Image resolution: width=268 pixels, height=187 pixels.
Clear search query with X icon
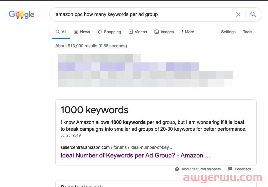pyautogui.click(x=238, y=14)
